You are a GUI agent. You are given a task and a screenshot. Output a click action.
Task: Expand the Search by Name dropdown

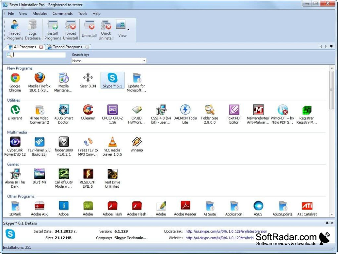[144, 61]
